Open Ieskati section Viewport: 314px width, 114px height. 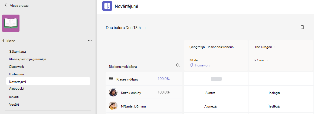click(14, 97)
